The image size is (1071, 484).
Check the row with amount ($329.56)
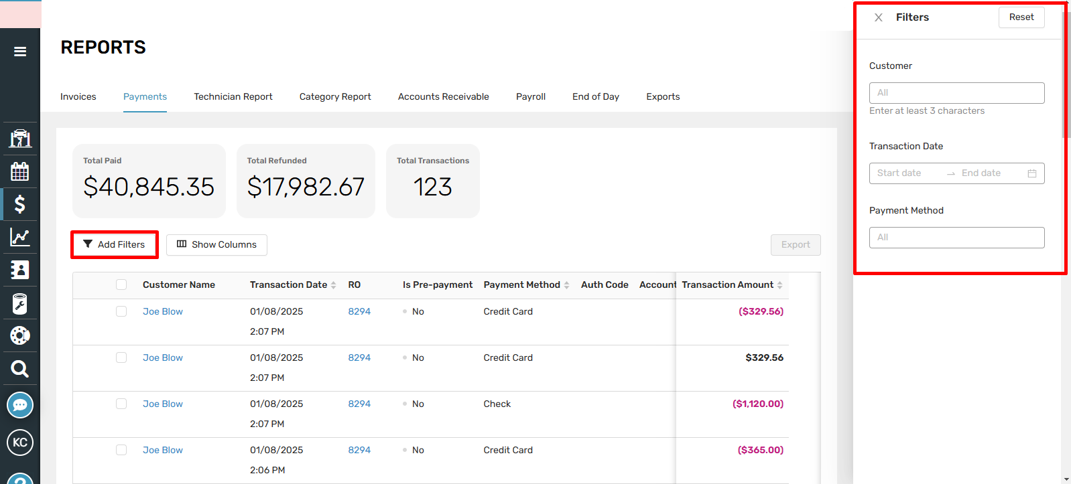pos(121,311)
